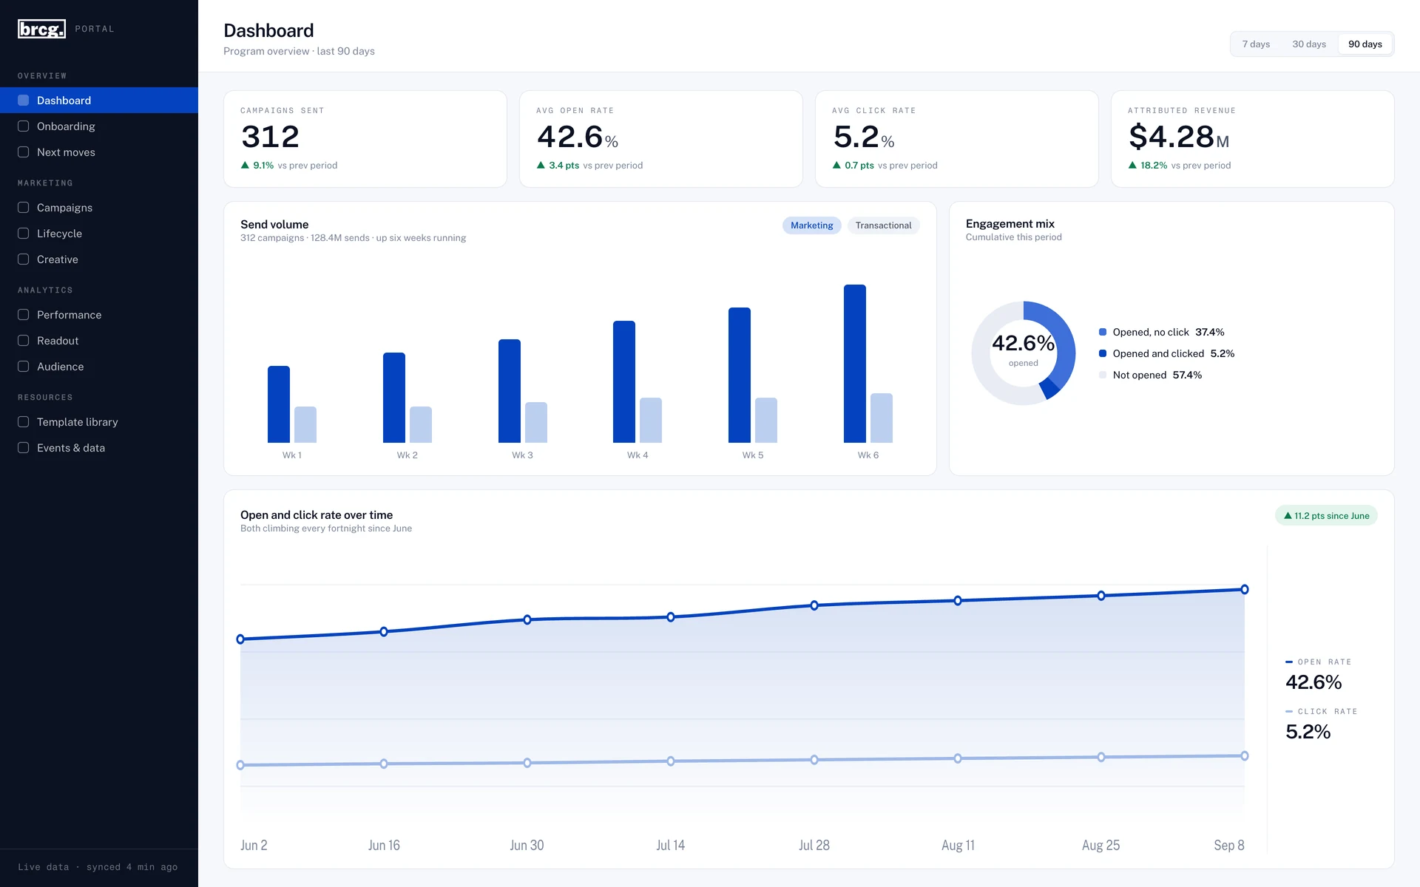Click the Aug 11 axis label
The image size is (1420, 887).
tap(958, 845)
